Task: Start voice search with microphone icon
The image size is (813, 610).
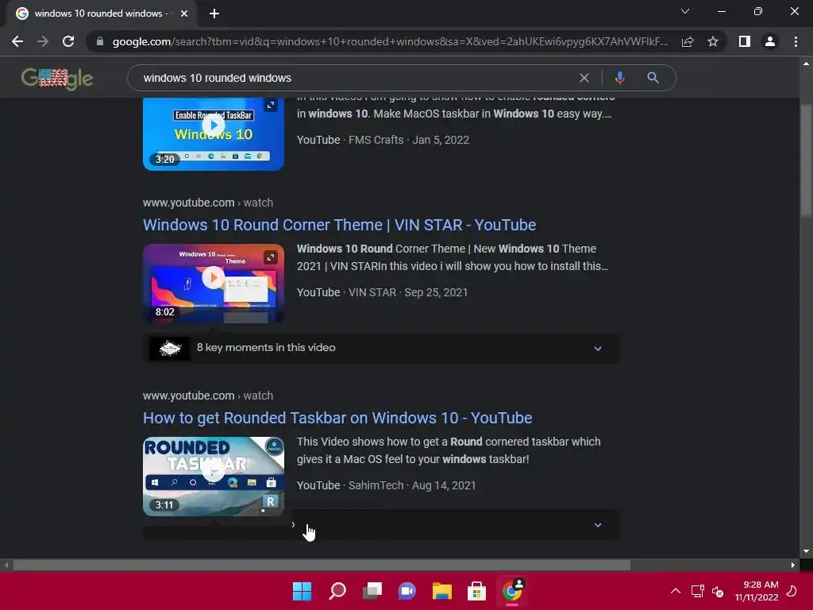Action: click(619, 78)
